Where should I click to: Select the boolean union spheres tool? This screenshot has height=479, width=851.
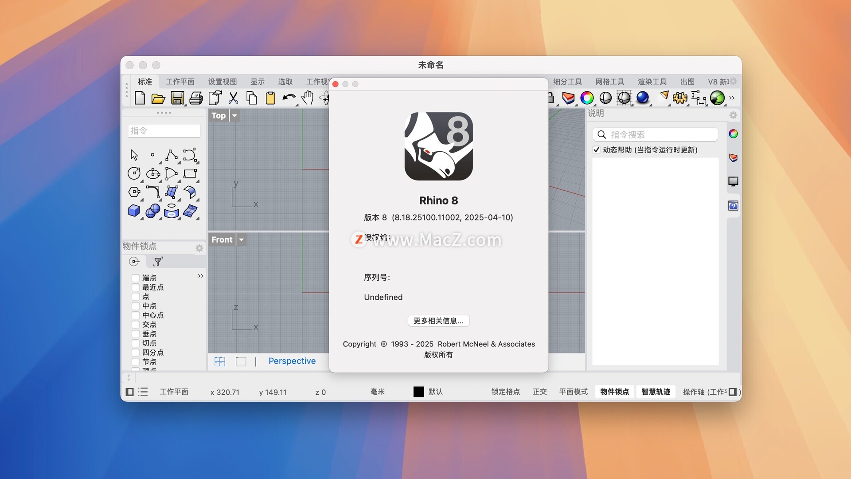(x=153, y=211)
